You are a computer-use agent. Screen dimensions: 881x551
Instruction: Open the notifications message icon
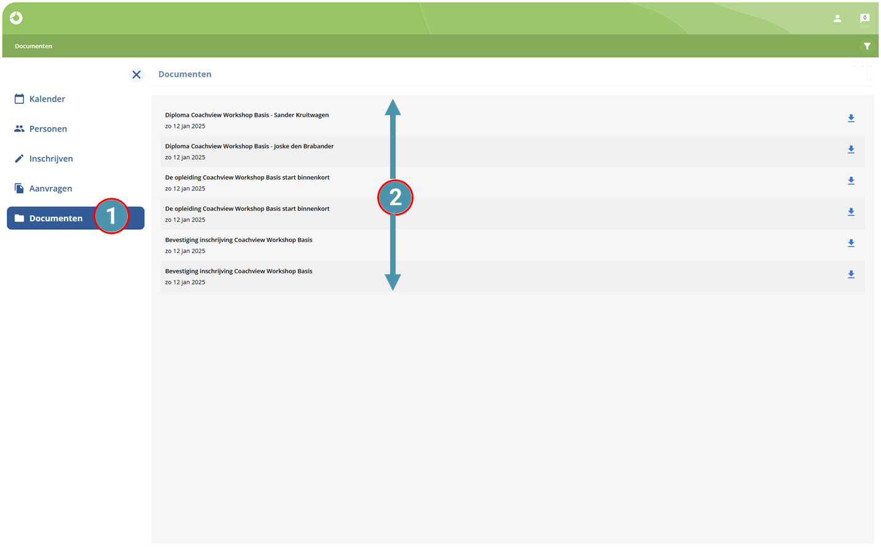click(x=864, y=18)
